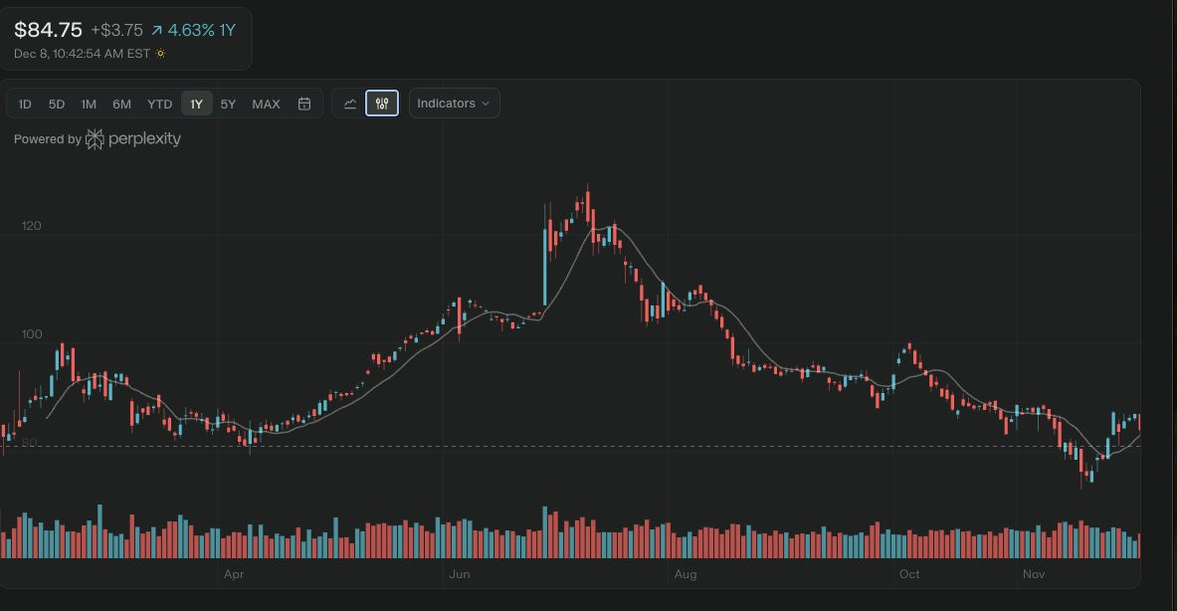Click the upward trend arrow icon
Image resolution: width=1177 pixels, height=611 pixels.
pyautogui.click(x=157, y=31)
